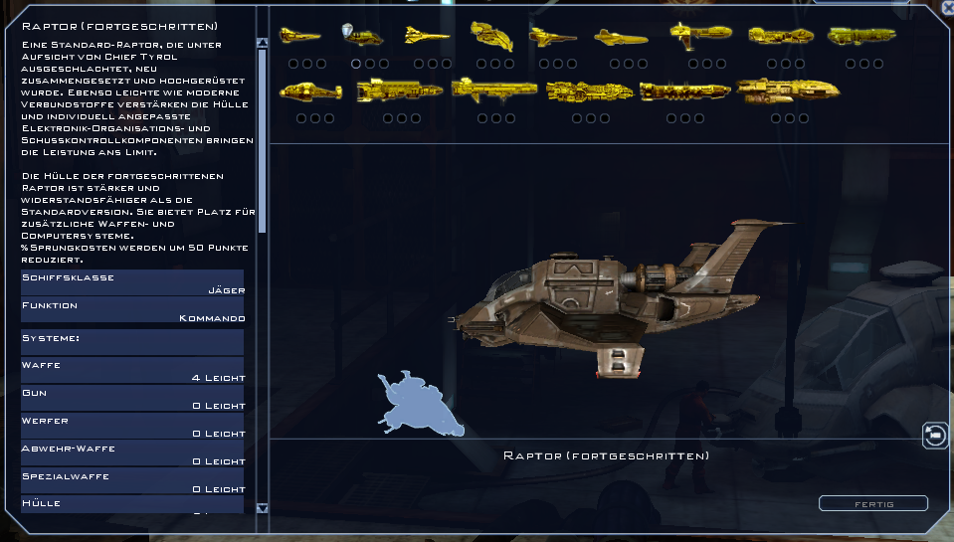Select the middle dot under the ninth top-row ship

click(x=863, y=64)
